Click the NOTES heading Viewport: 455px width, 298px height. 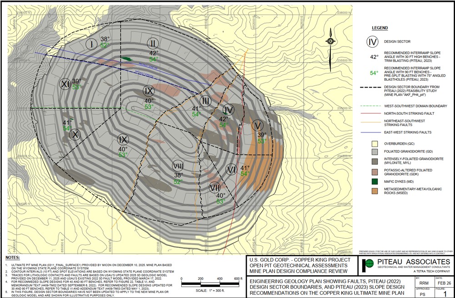coord(13,258)
